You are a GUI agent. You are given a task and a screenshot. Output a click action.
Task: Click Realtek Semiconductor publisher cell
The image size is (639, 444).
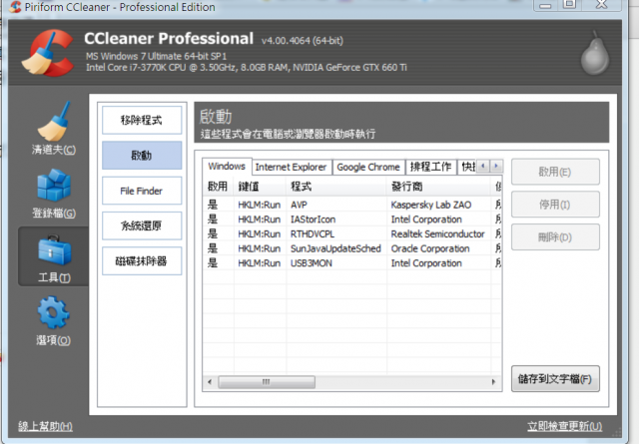[x=437, y=233]
